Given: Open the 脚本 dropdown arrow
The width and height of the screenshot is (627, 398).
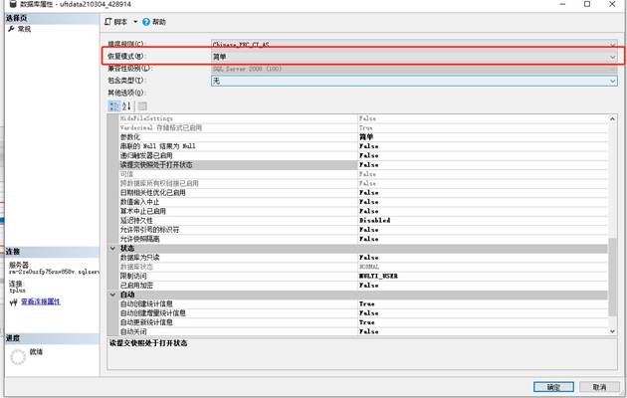Looking at the screenshot, I should coord(135,21).
